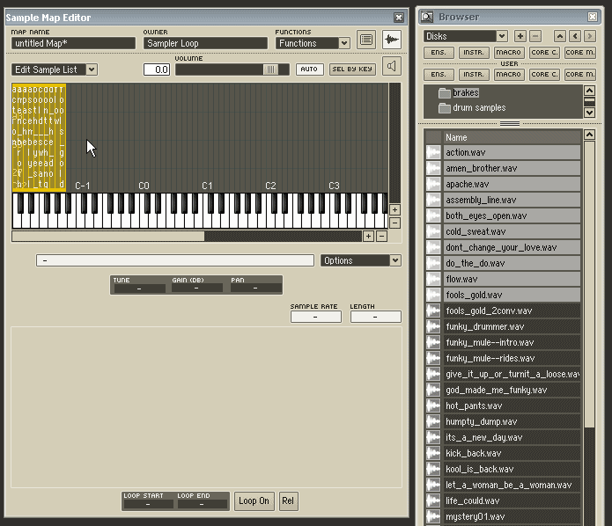The height and width of the screenshot is (526, 612).
Task: Click the Volume slider handle
Action: click(x=270, y=69)
